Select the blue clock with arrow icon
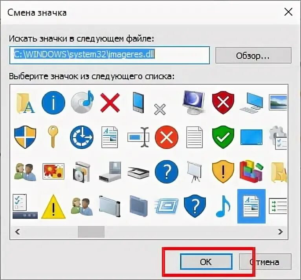The height and width of the screenshot is (280, 301). coord(82,137)
